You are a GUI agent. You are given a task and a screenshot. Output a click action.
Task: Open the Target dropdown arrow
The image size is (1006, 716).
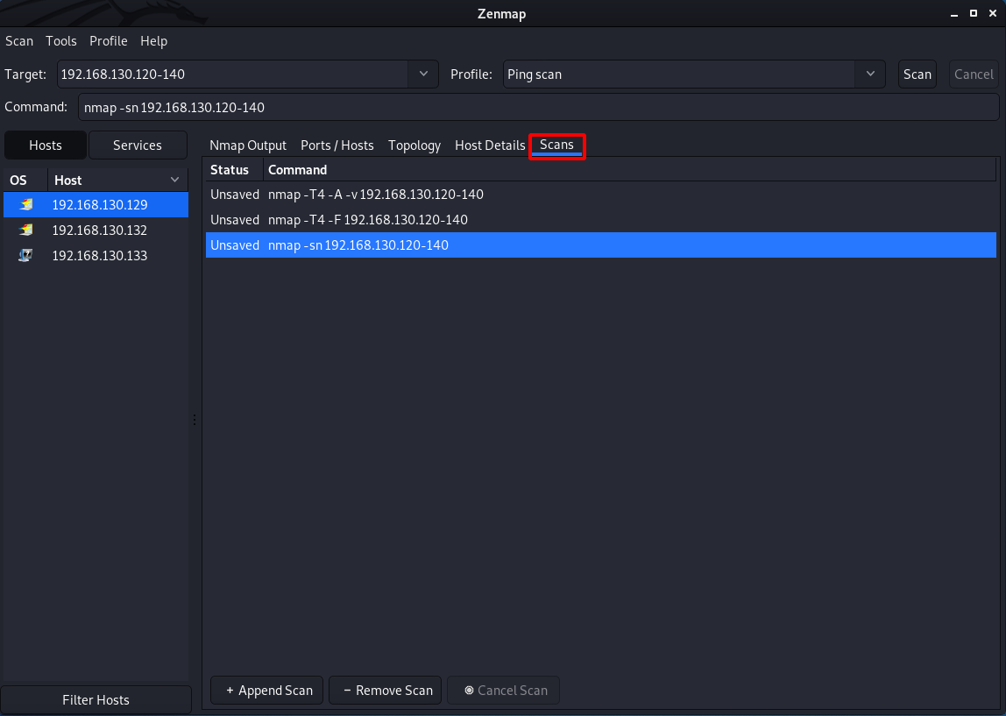point(423,74)
